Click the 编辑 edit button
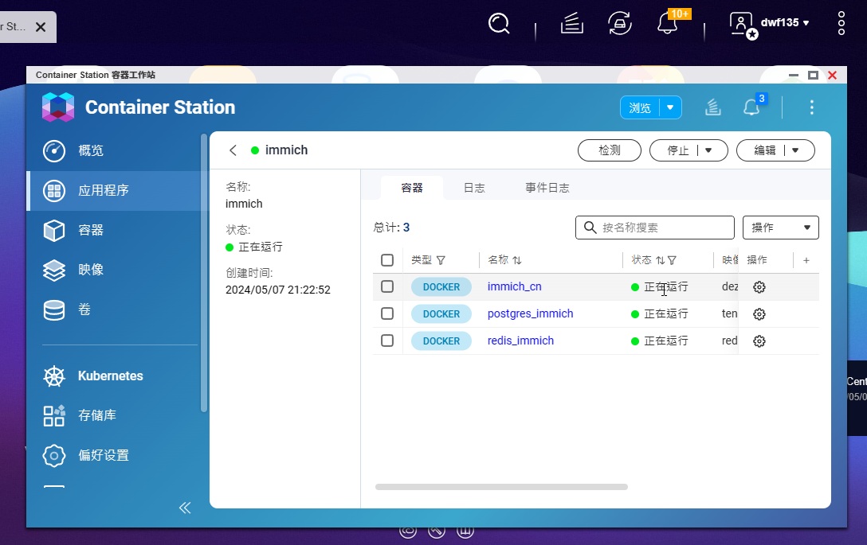Screen dimensions: 867x545 [765, 150]
